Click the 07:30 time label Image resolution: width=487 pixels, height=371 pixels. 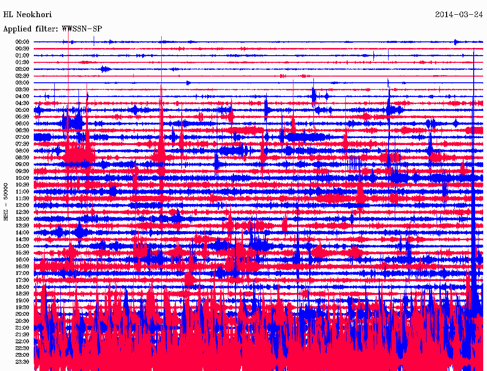[x=22, y=144]
